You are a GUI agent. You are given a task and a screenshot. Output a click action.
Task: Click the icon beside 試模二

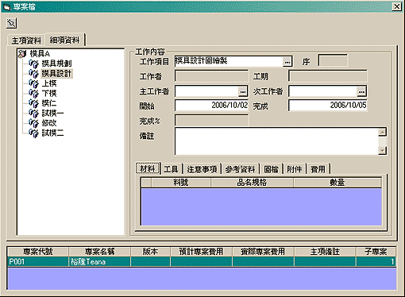click(33, 133)
